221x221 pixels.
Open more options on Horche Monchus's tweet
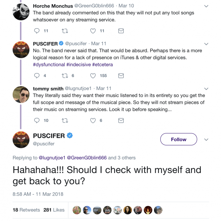206,6
